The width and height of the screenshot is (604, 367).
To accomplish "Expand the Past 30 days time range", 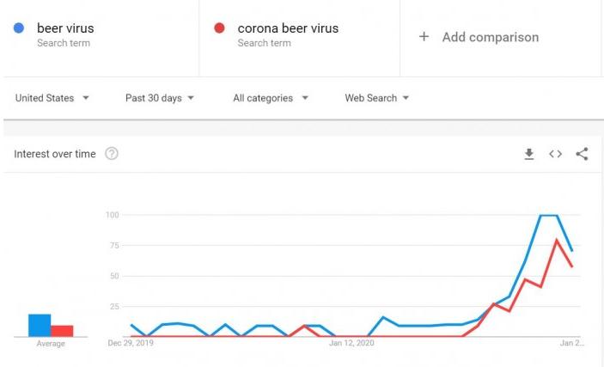I will [160, 98].
